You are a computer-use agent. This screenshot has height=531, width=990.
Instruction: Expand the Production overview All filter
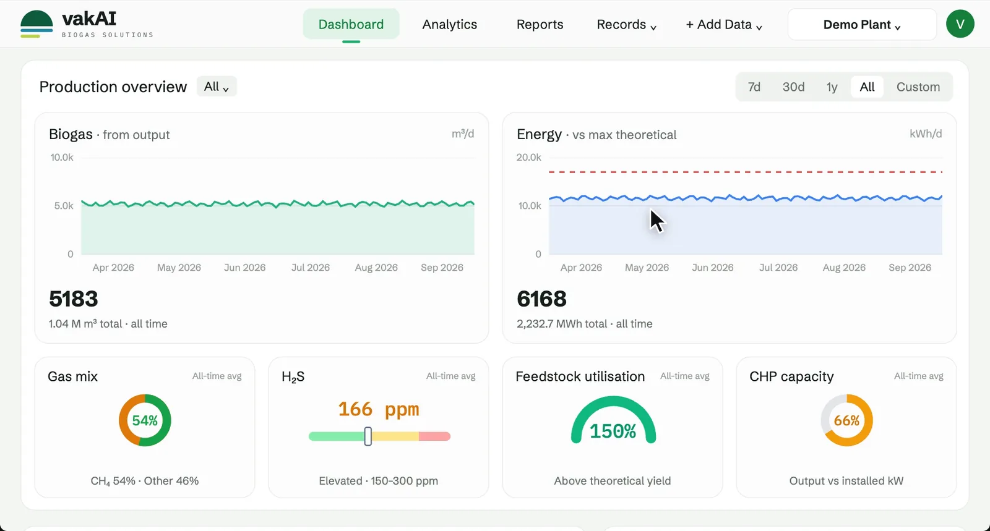tap(217, 87)
